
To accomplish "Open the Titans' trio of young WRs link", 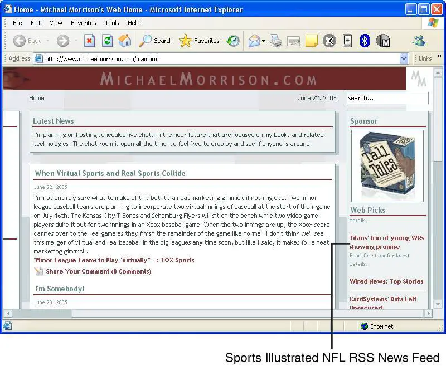I will 386,242.
